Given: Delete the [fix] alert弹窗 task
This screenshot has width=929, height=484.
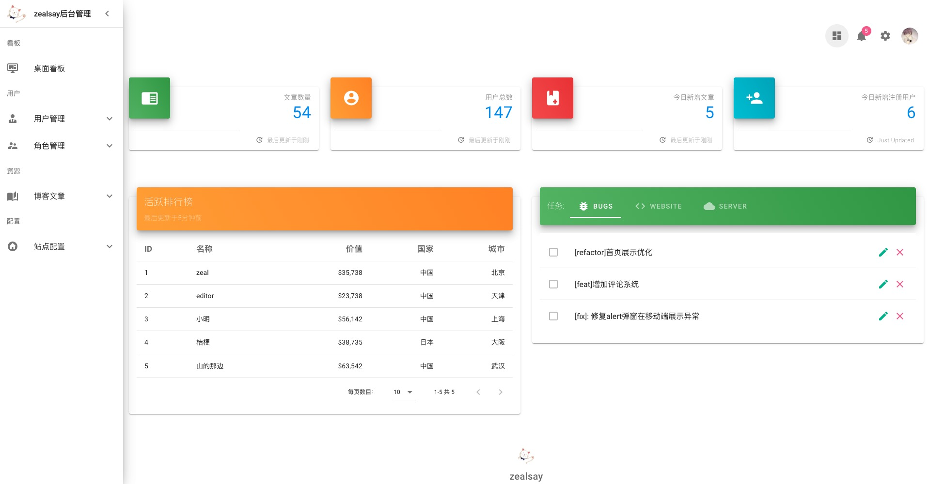Looking at the screenshot, I should (900, 316).
